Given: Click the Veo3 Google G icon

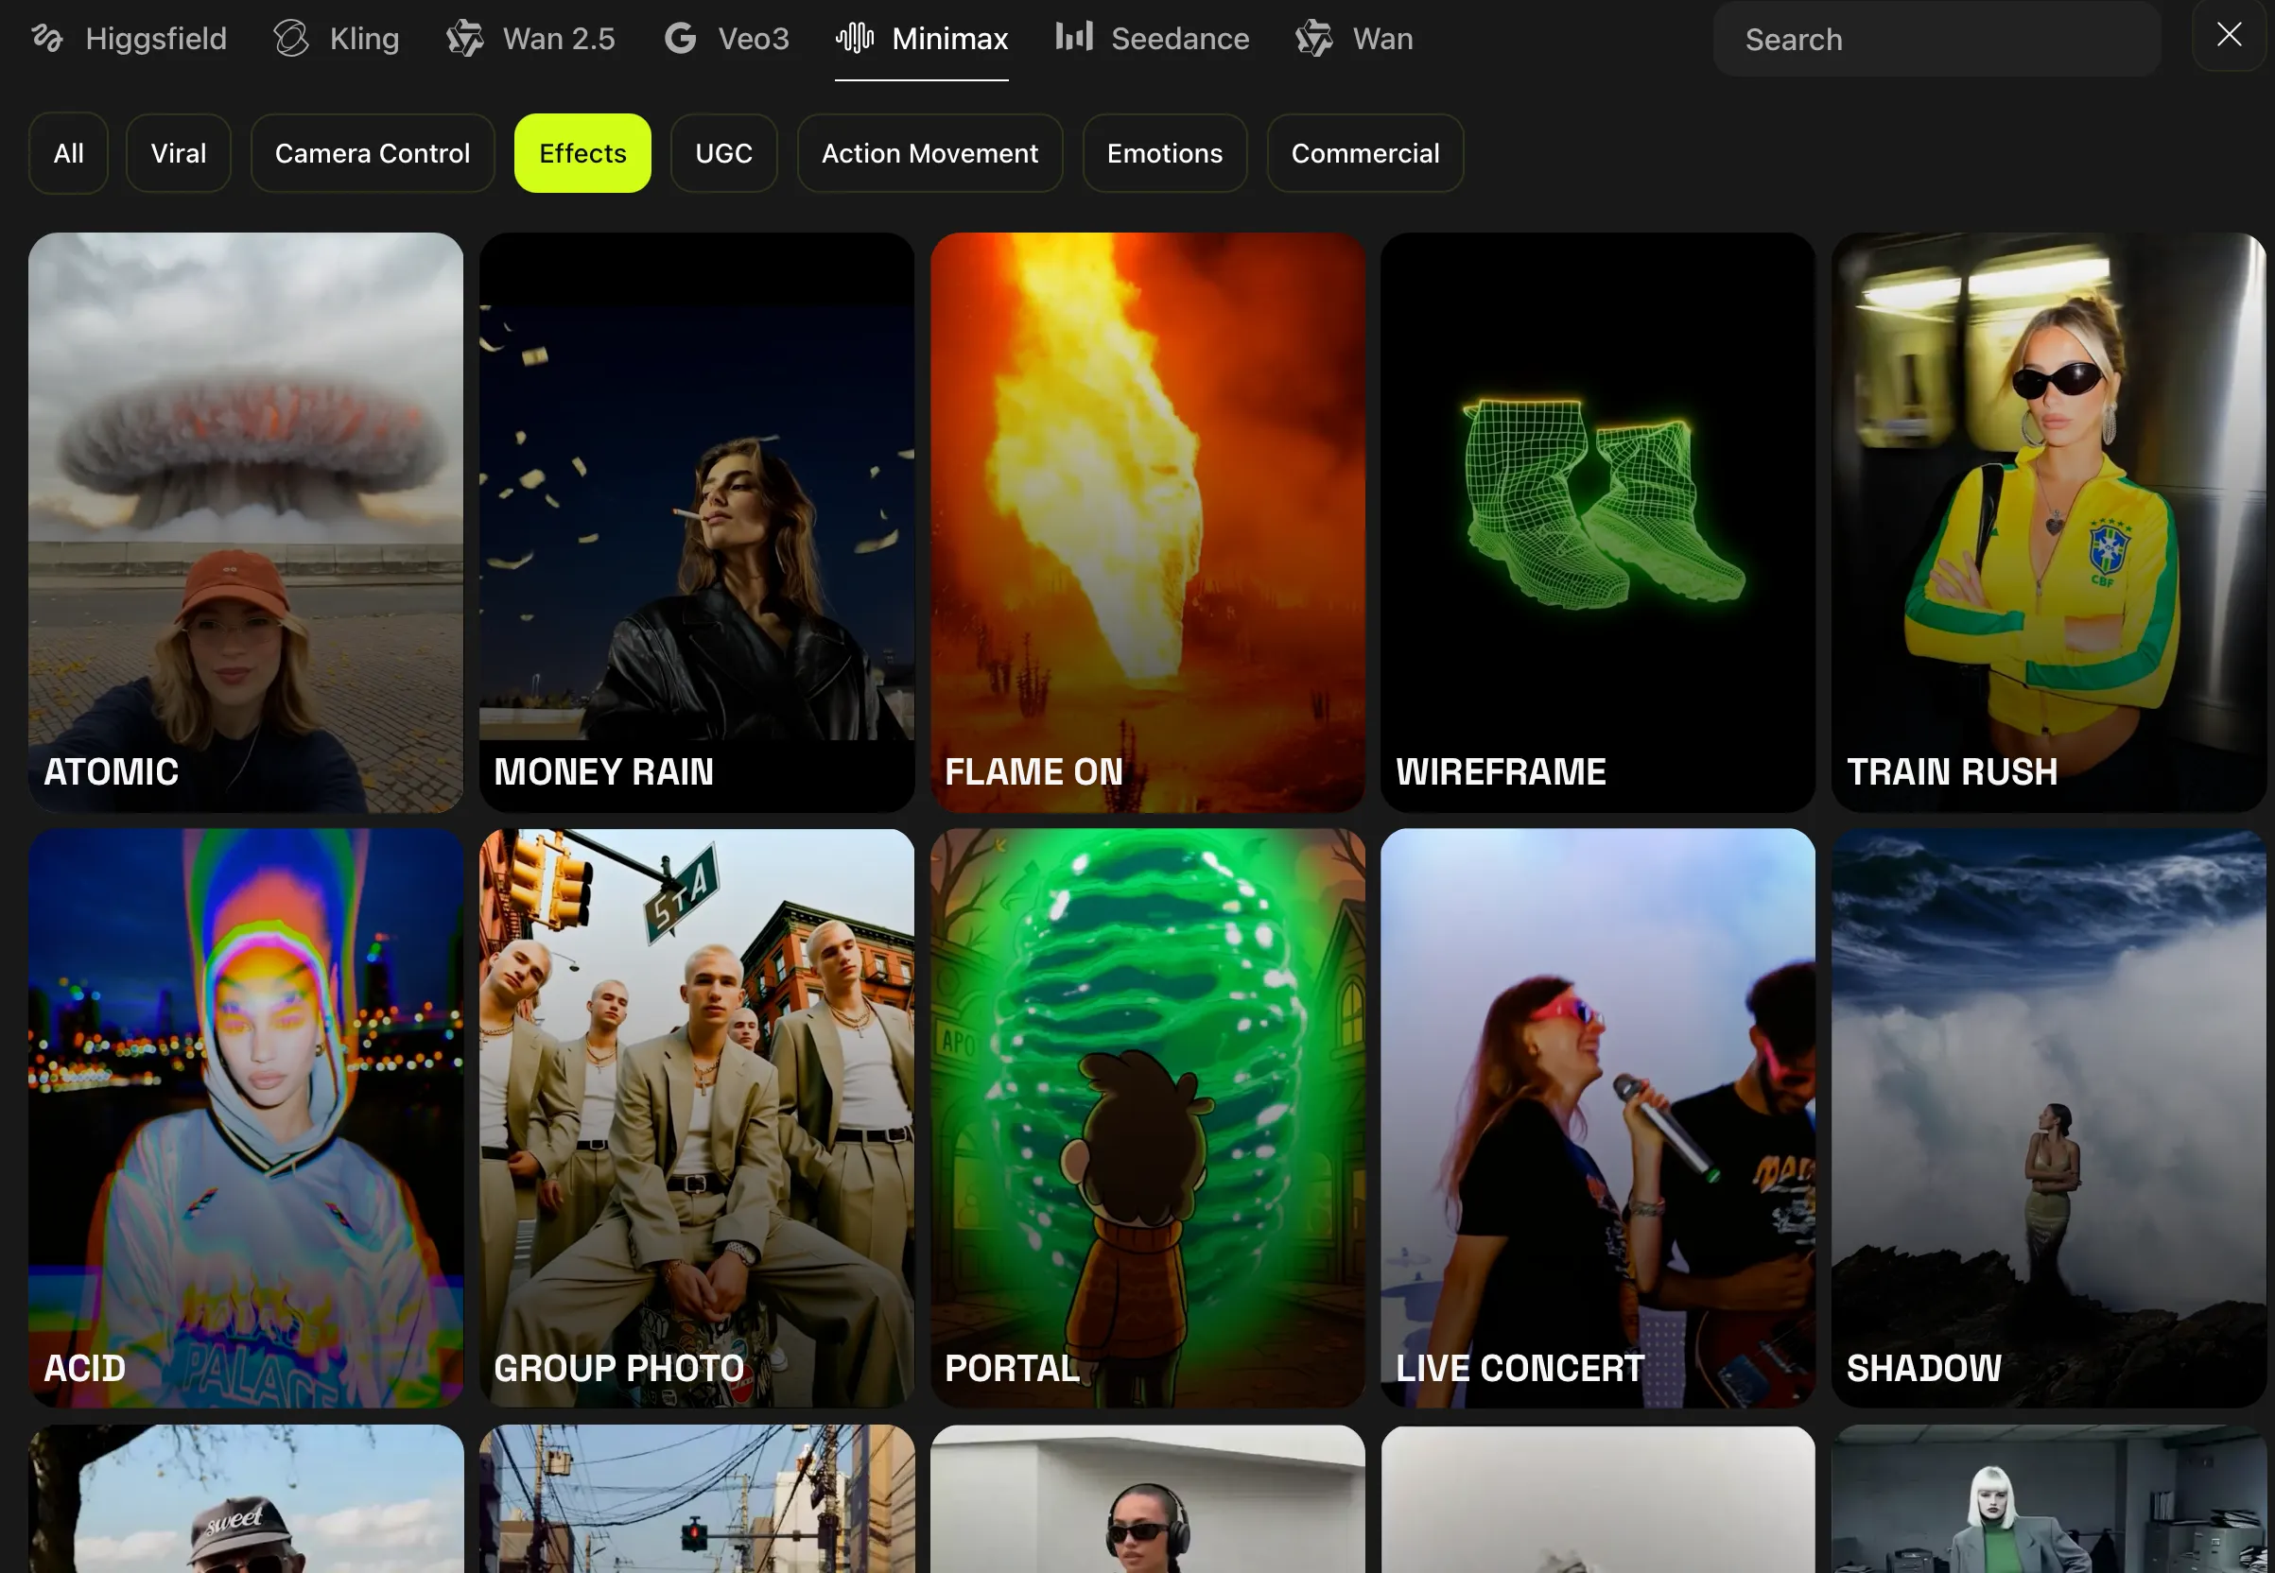Looking at the screenshot, I should (x=680, y=39).
